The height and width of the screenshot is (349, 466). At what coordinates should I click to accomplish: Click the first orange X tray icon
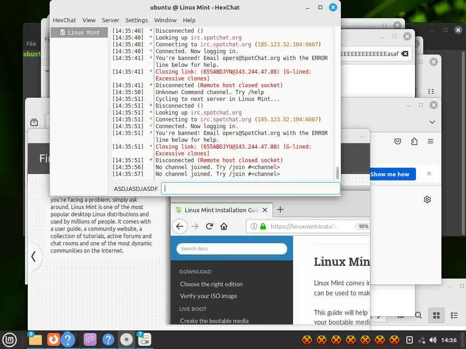(307, 340)
